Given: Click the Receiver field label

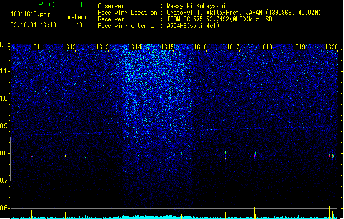Looking at the screenshot, I should click(x=111, y=19).
